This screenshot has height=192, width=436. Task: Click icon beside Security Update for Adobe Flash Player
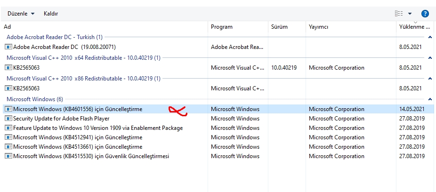click(x=8, y=119)
